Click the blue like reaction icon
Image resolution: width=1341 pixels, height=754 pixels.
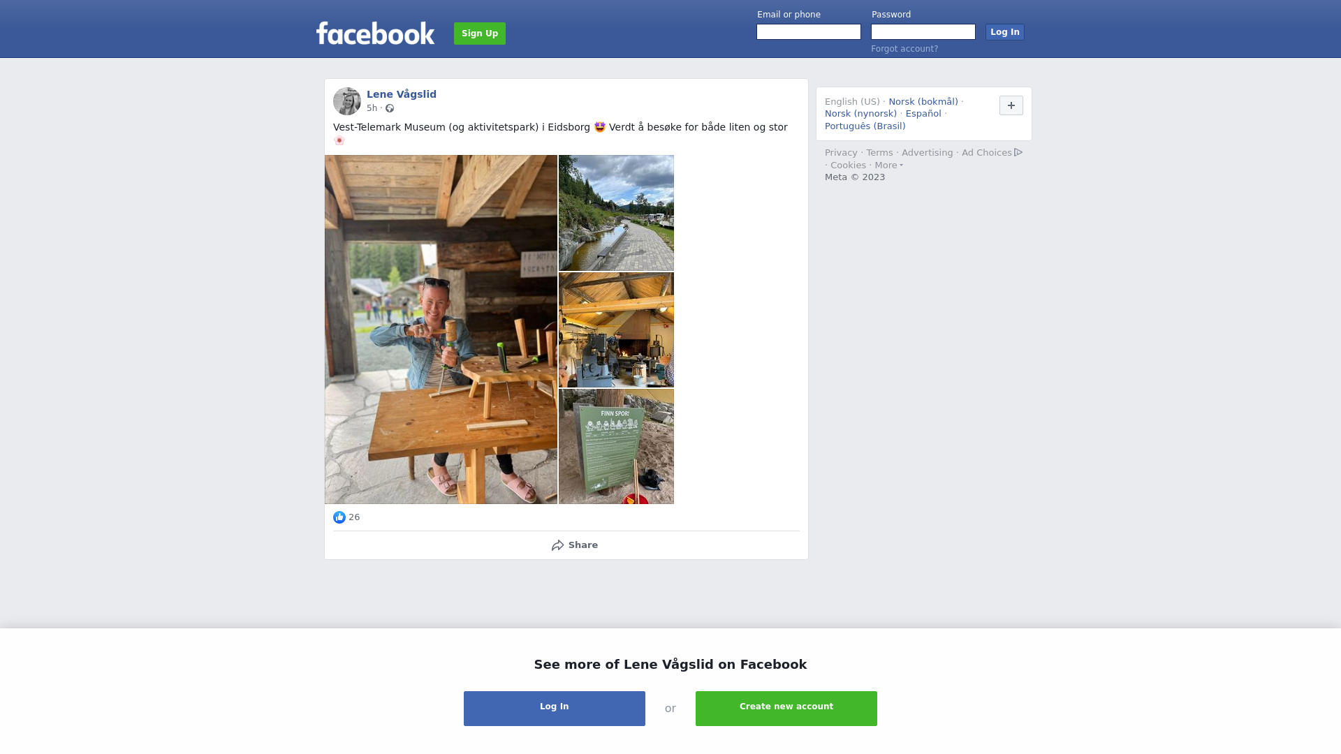[339, 517]
